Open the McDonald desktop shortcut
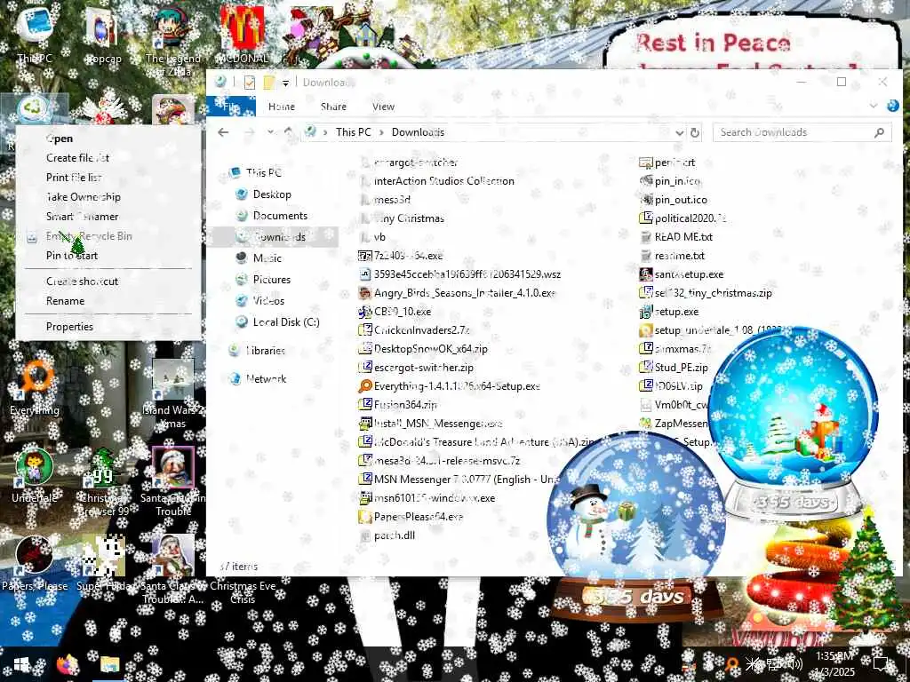This screenshot has height=682, width=910. (x=243, y=35)
